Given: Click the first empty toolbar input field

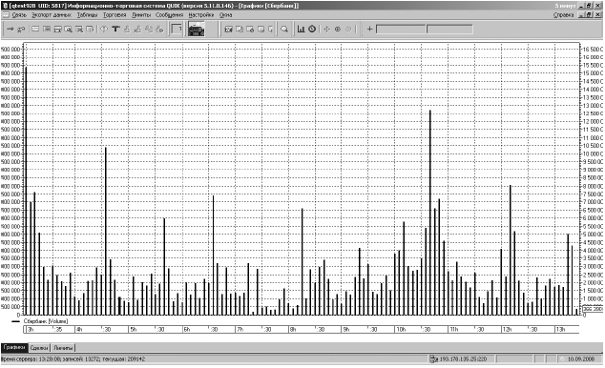Looking at the screenshot, I should 401,30.
